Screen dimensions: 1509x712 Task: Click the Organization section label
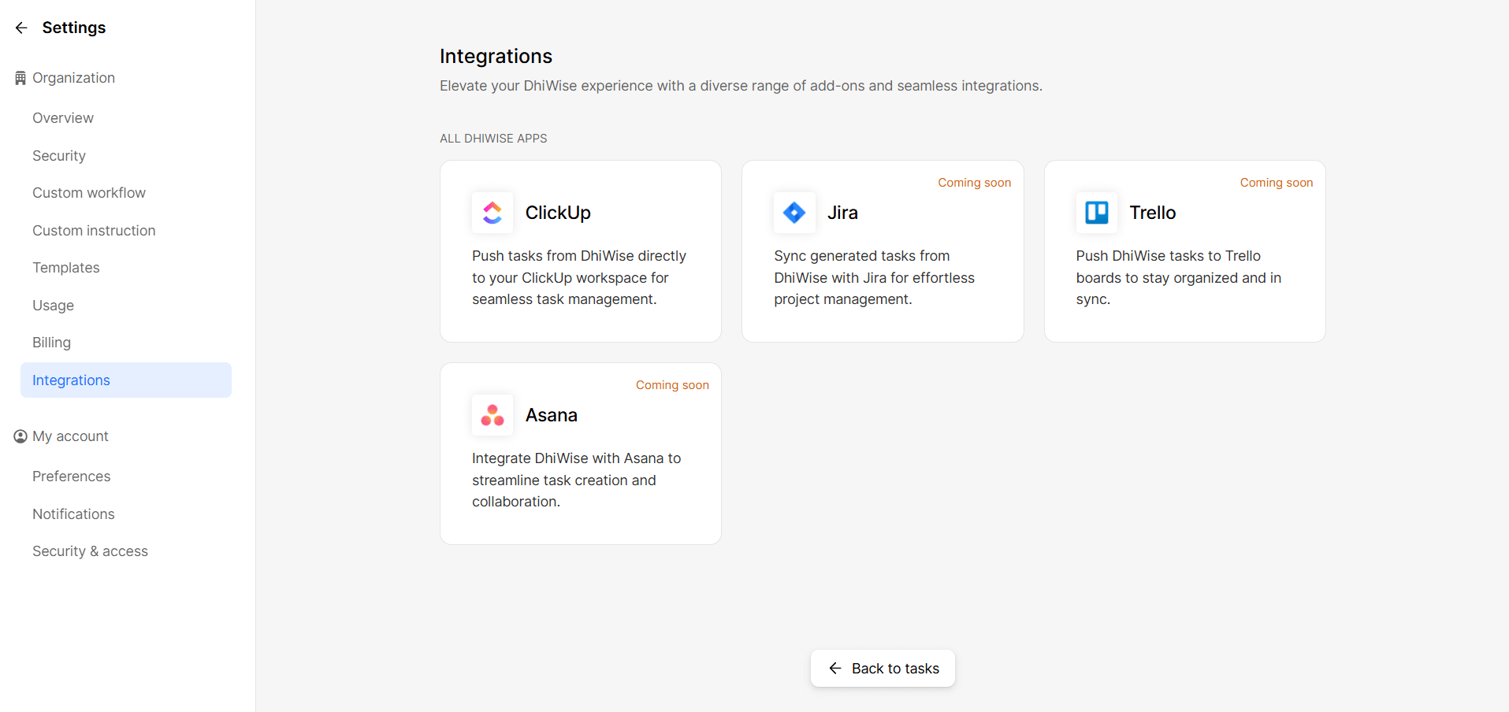pos(73,78)
